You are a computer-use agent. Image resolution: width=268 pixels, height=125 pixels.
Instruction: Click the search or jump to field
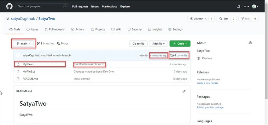(x=42, y=6)
